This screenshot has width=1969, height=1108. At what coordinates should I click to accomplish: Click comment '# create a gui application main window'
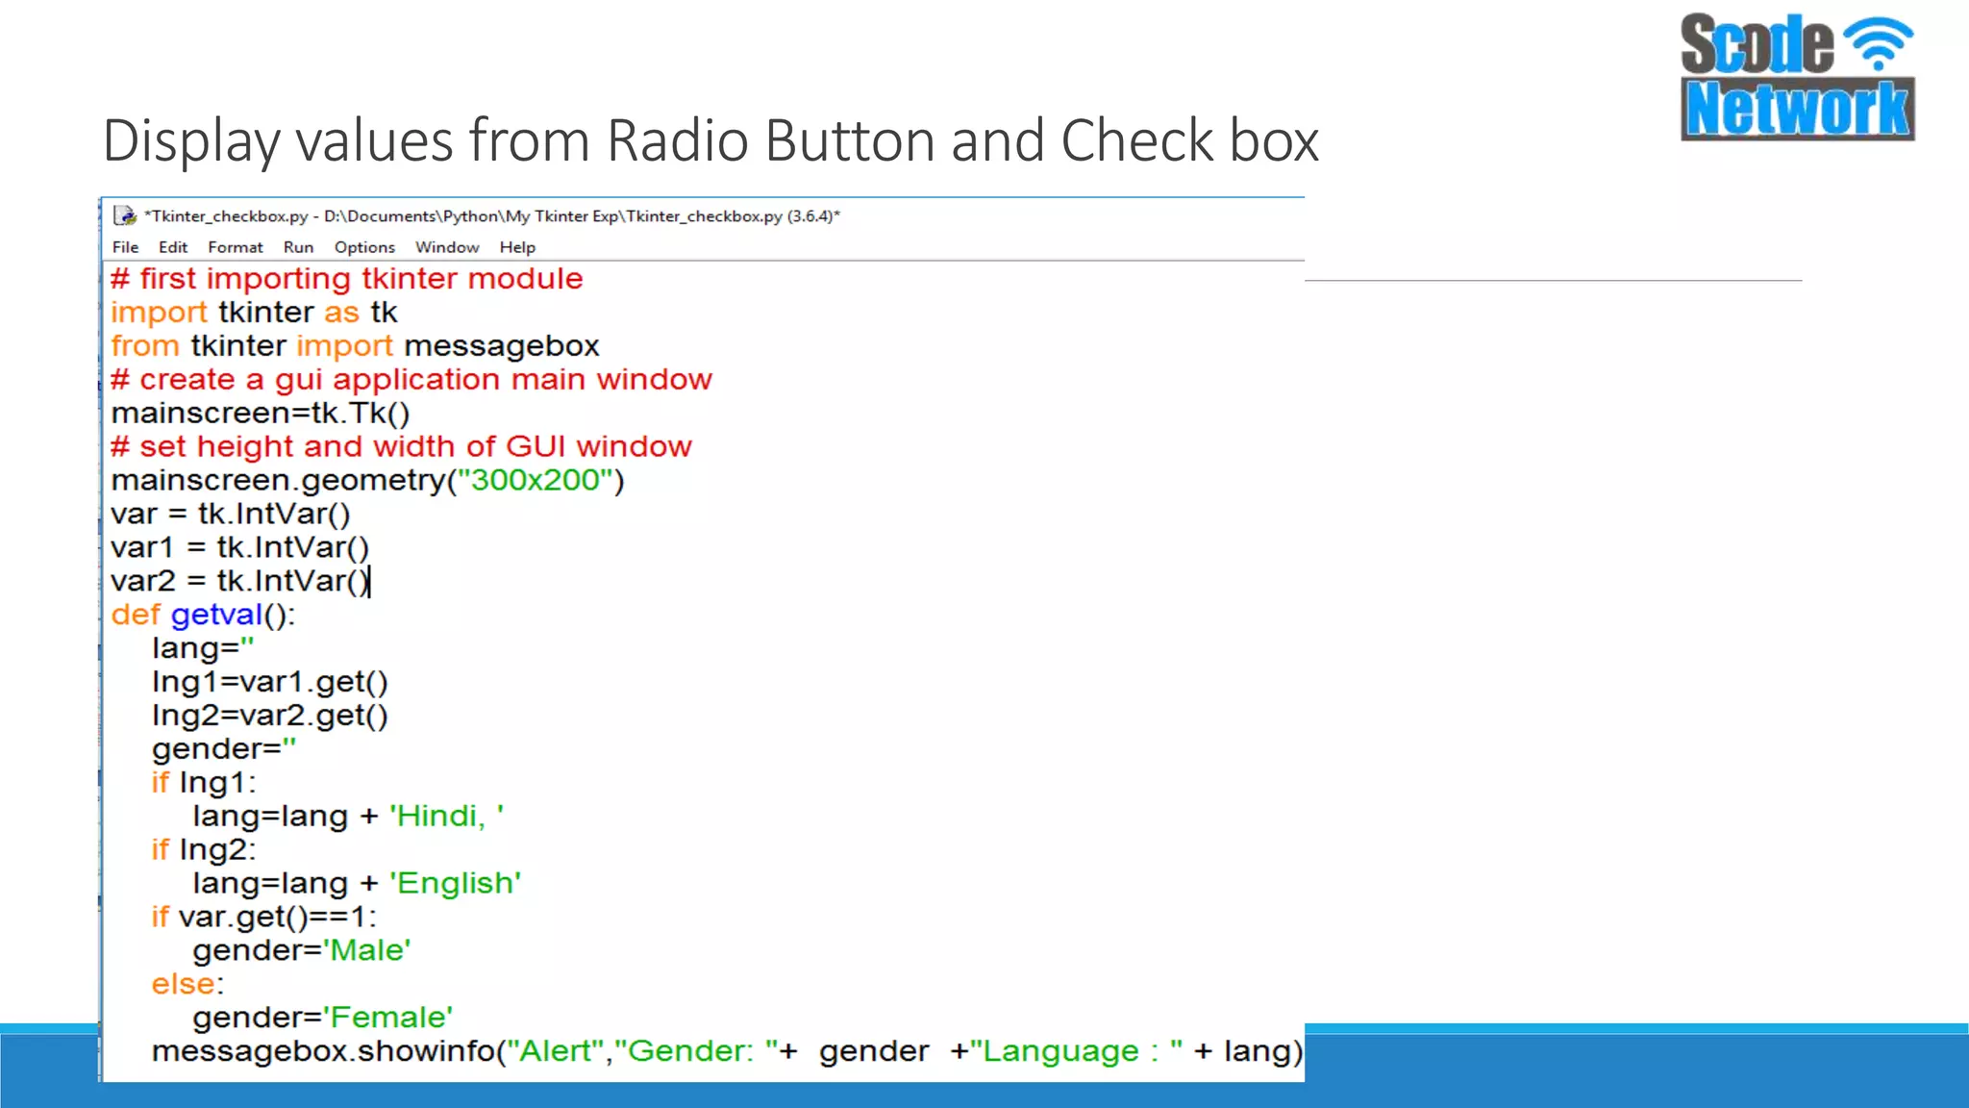click(411, 380)
